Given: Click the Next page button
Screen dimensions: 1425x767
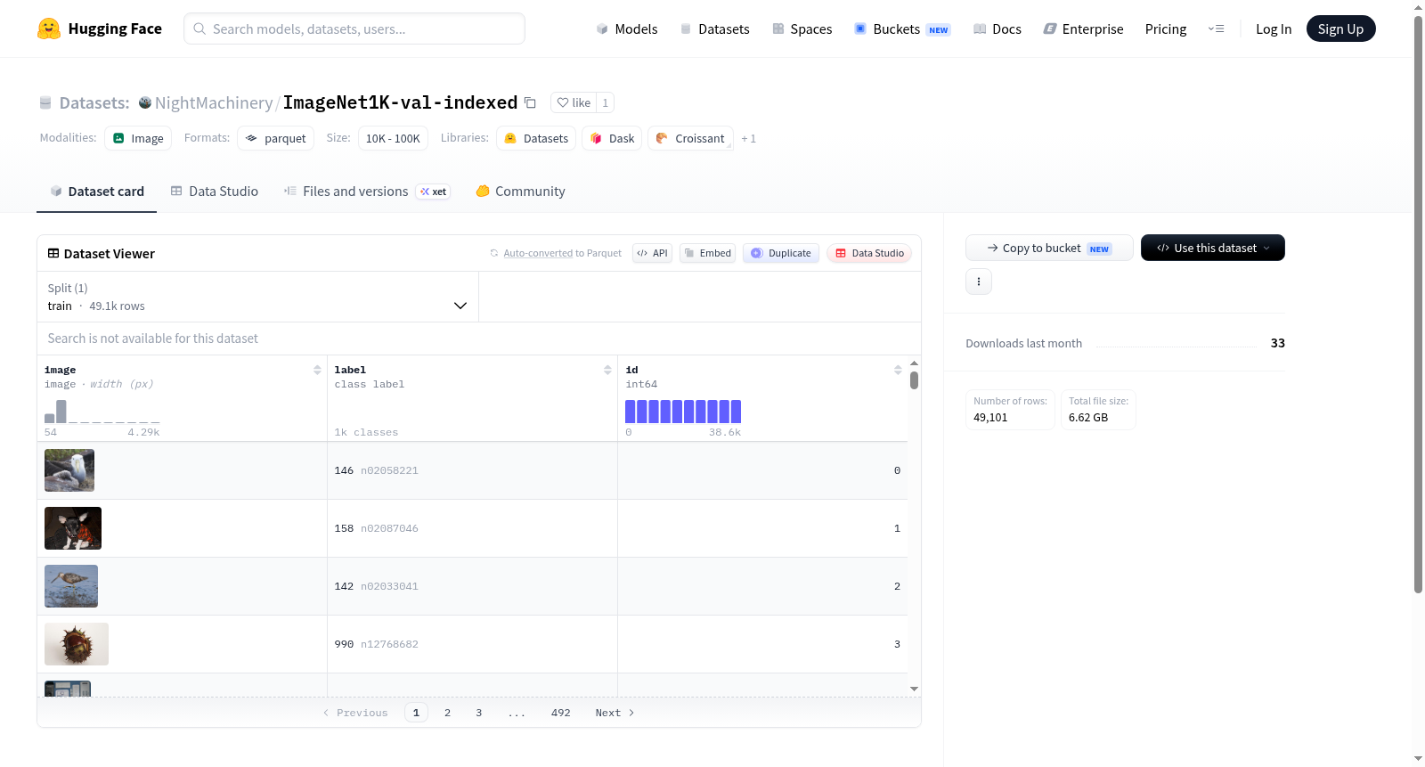Looking at the screenshot, I should coord(615,713).
